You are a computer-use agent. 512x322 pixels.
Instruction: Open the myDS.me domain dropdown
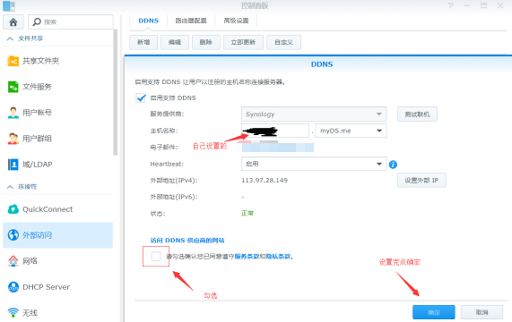pos(351,131)
